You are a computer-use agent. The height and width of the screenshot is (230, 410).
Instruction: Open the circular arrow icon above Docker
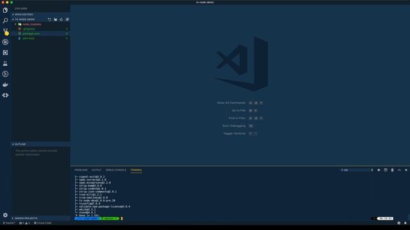pyautogui.click(x=5, y=74)
